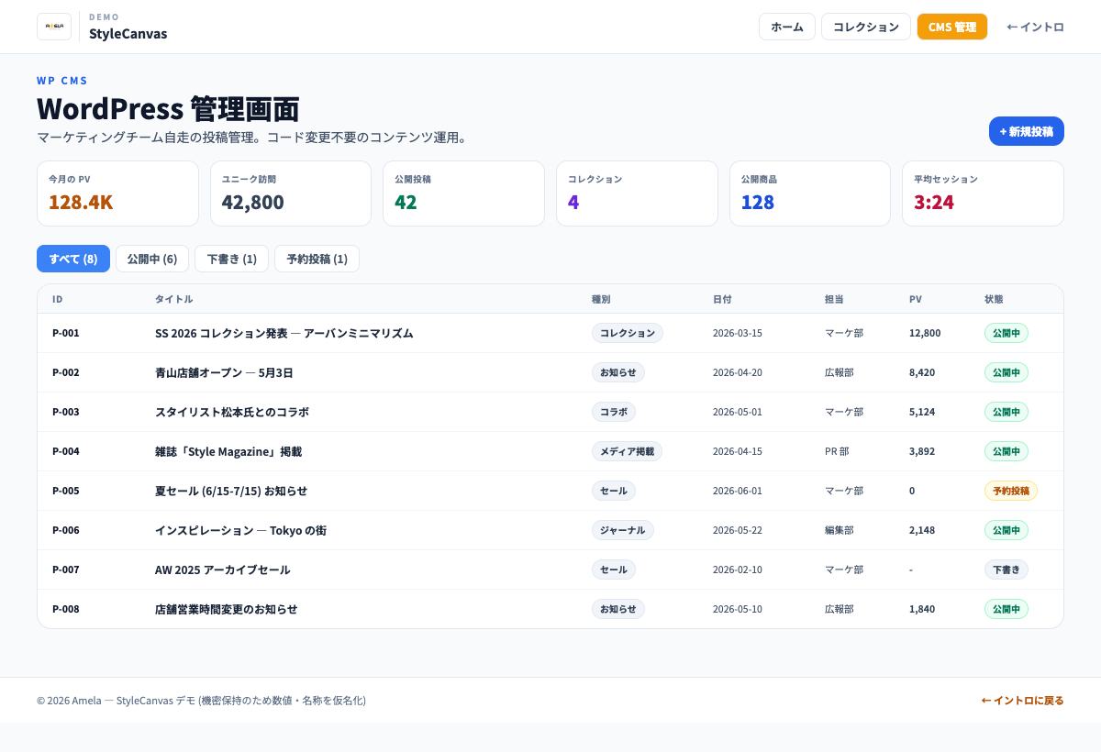
Task: Click the タイトル column header
Action: coord(174,299)
